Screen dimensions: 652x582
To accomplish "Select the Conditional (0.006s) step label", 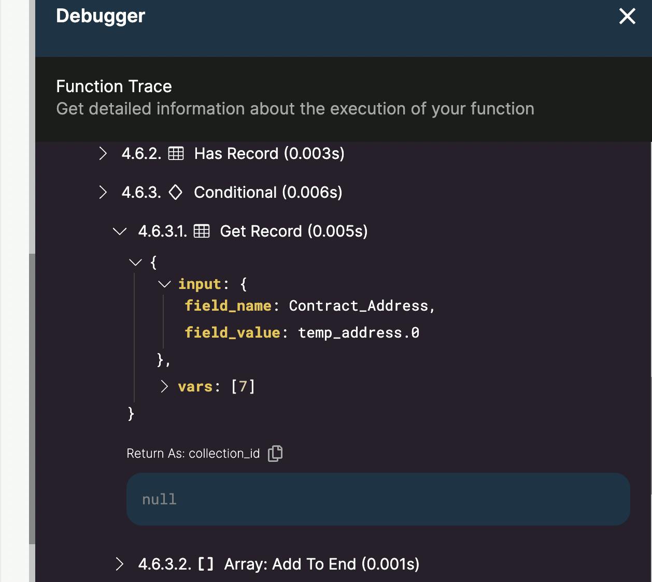I will [268, 192].
